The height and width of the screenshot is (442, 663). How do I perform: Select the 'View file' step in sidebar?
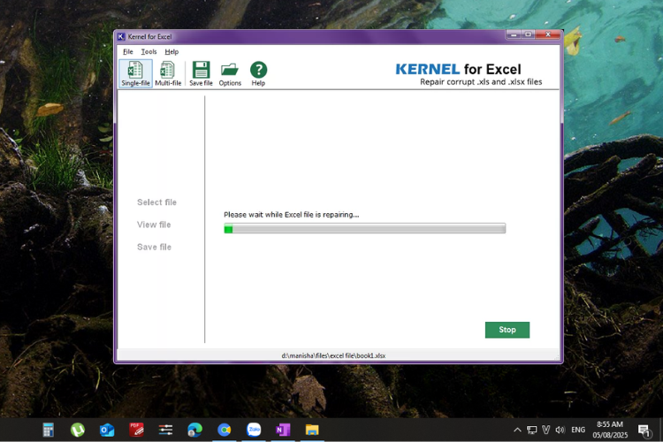tap(154, 225)
